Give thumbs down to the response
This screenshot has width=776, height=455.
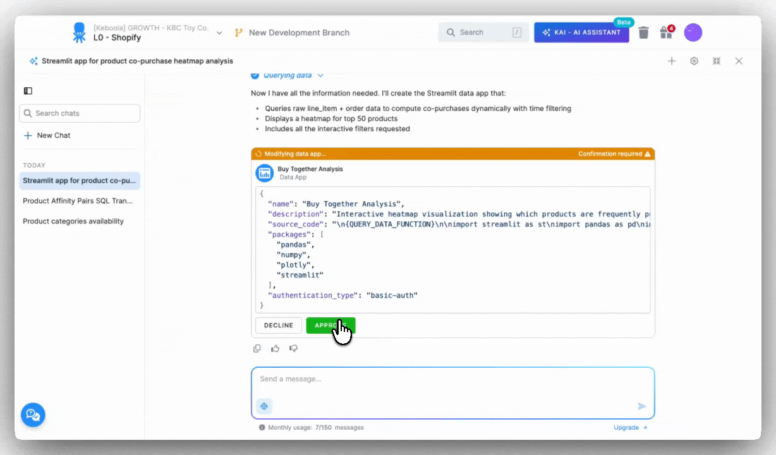(x=293, y=348)
